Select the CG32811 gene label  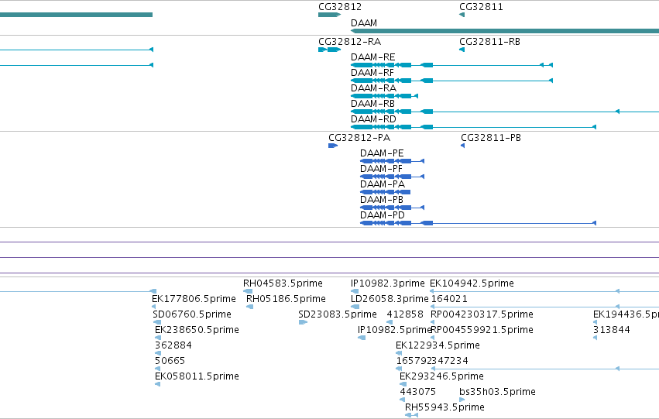click(481, 7)
